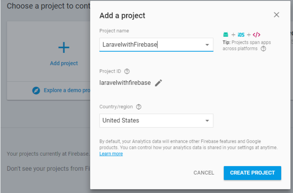Expand the Project name dropdown arrow
Viewport: 293px width, 193px height.
(207, 45)
